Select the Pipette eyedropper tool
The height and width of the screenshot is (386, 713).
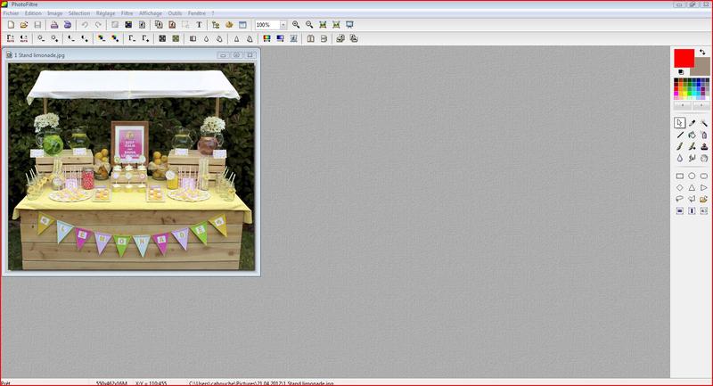(x=692, y=123)
